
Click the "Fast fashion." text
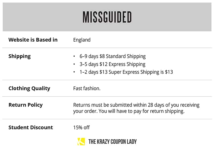click(x=87, y=88)
